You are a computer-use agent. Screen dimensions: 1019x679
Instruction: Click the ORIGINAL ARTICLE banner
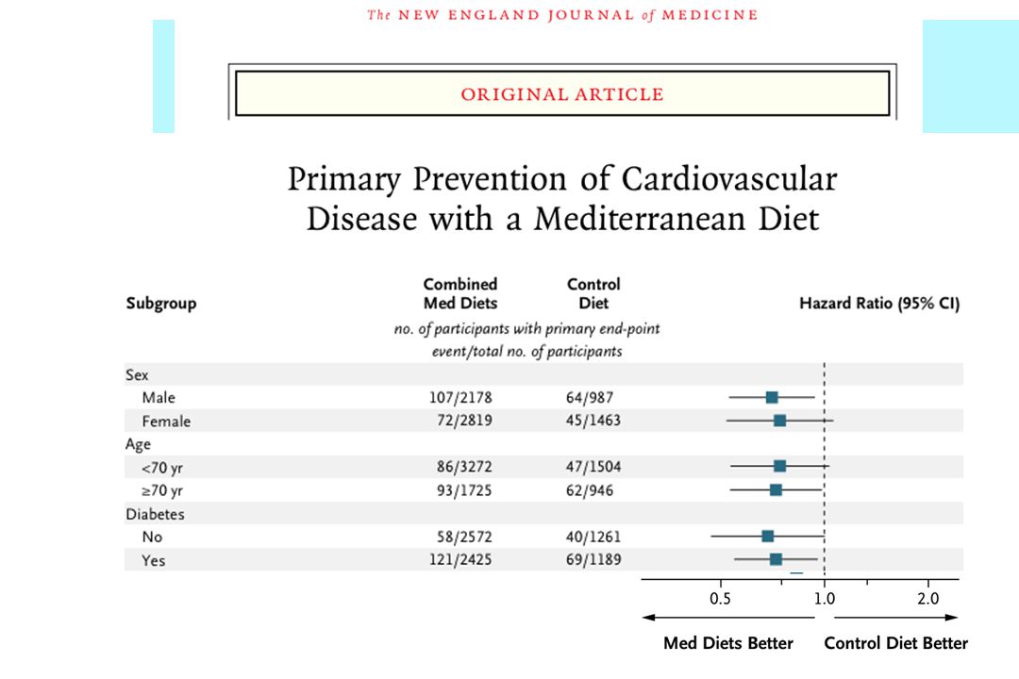coord(562,93)
